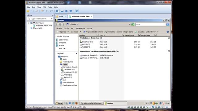Image resolution: width=198 pixels, height=111 pixels.
Task: Open the Archivo menu
Action: click(59, 28)
